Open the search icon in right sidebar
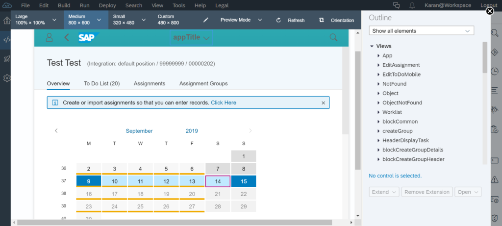 [x=495, y=33]
